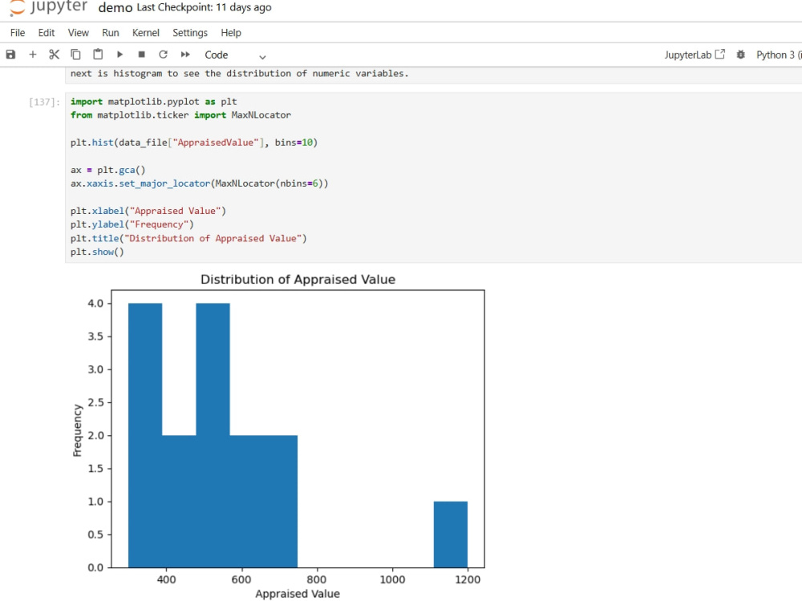Viewport: 802px width, 601px height.
Task: Click the from matplotlib.ticker import MaxNLocator line
Action: click(180, 115)
